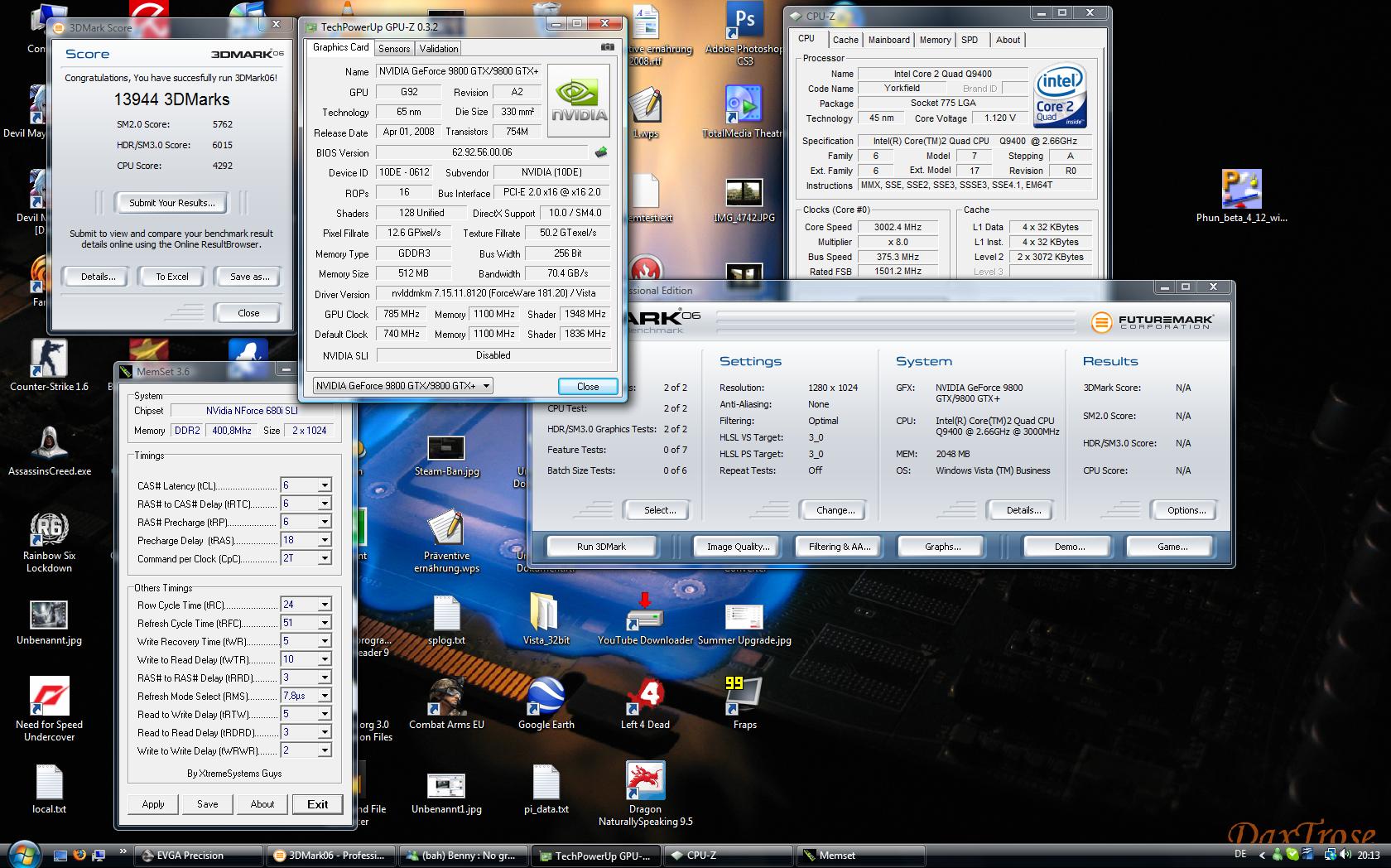
Task: Open Dragon NaturallySpeaking 9.5 shortcut
Action: pyautogui.click(x=645, y=793)
